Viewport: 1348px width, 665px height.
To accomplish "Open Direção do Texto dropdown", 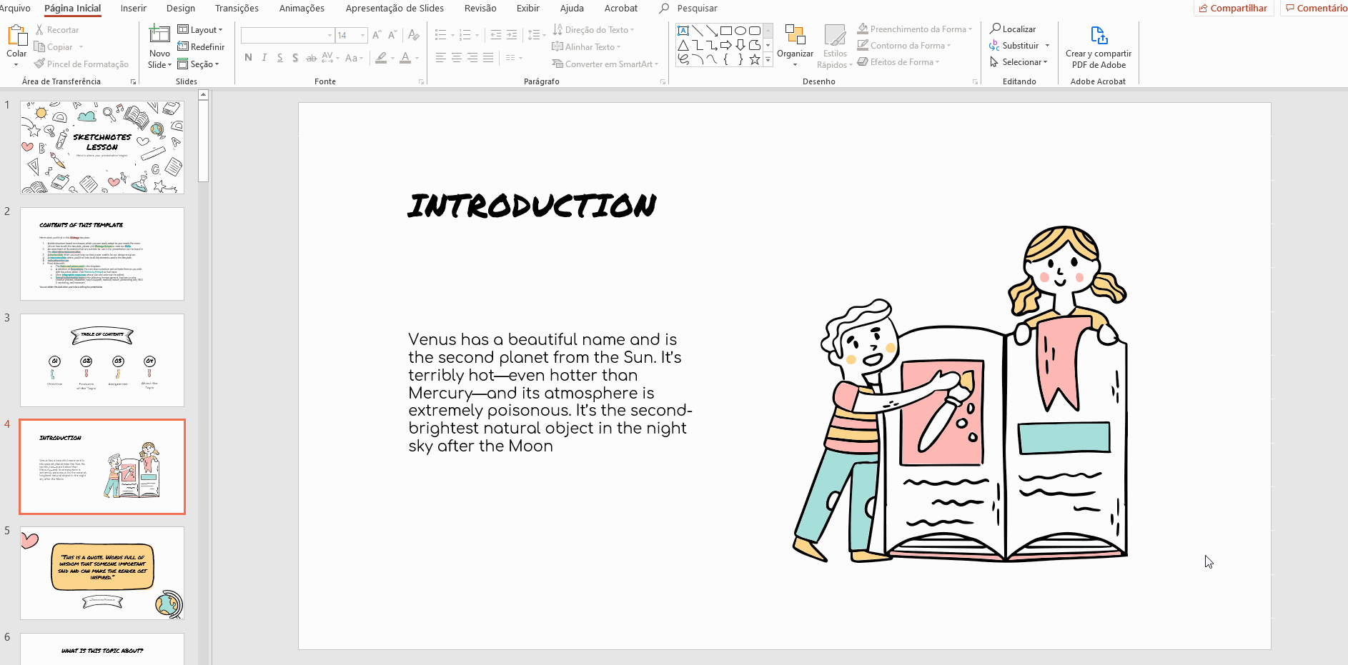I will [x=593, y=30].
